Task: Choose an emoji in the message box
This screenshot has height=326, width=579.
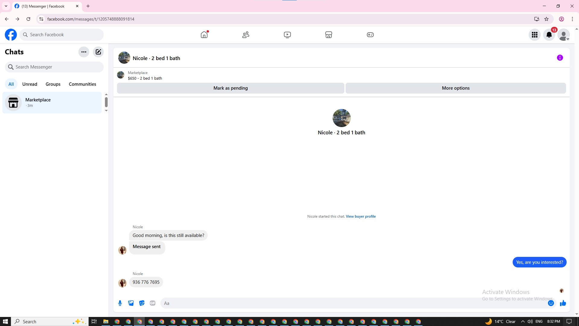Action: 551,303
